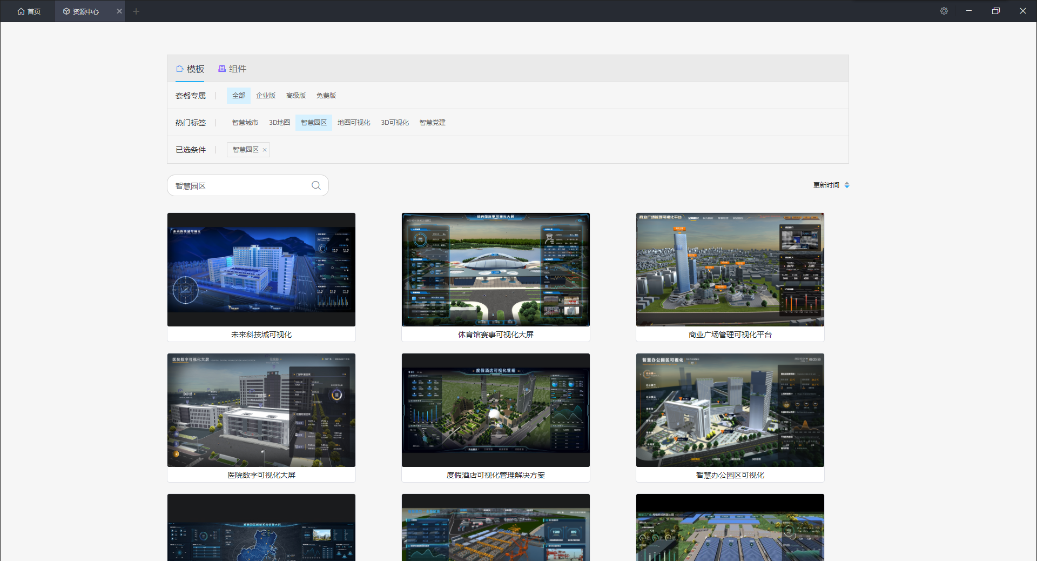Screen dimensions: 1037x561
Task: Filter by 全部 package
Action: pyautogui.click(x=239, y=96)
